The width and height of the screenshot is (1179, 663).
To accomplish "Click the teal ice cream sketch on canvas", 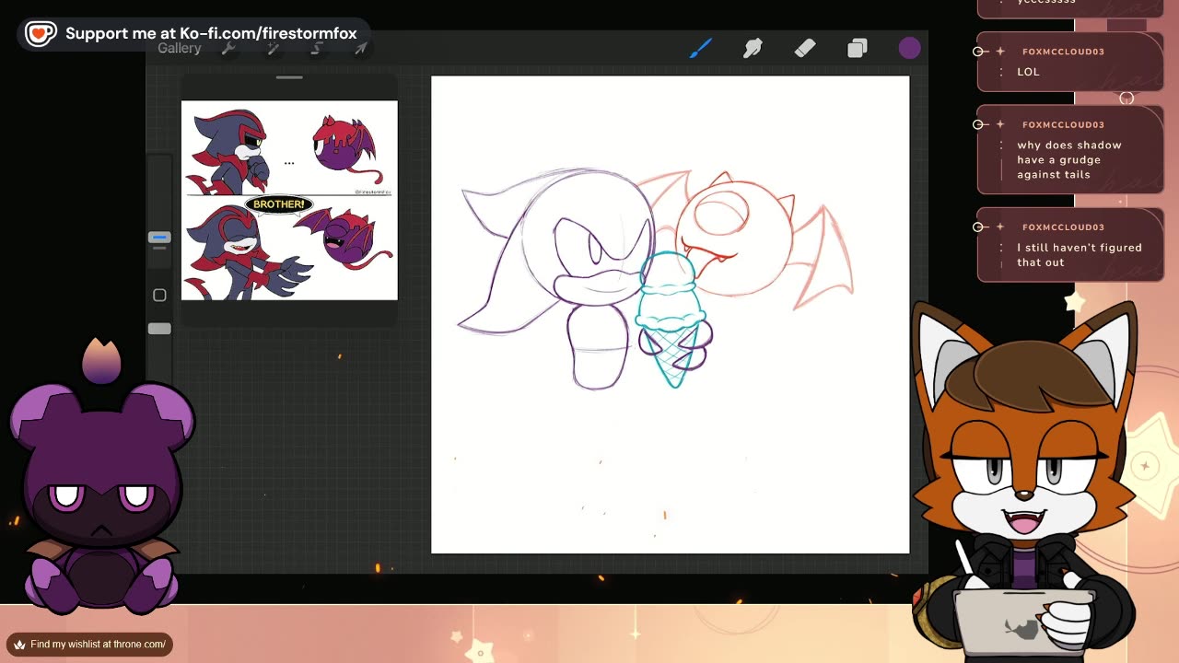I will (x=673, y=318).
